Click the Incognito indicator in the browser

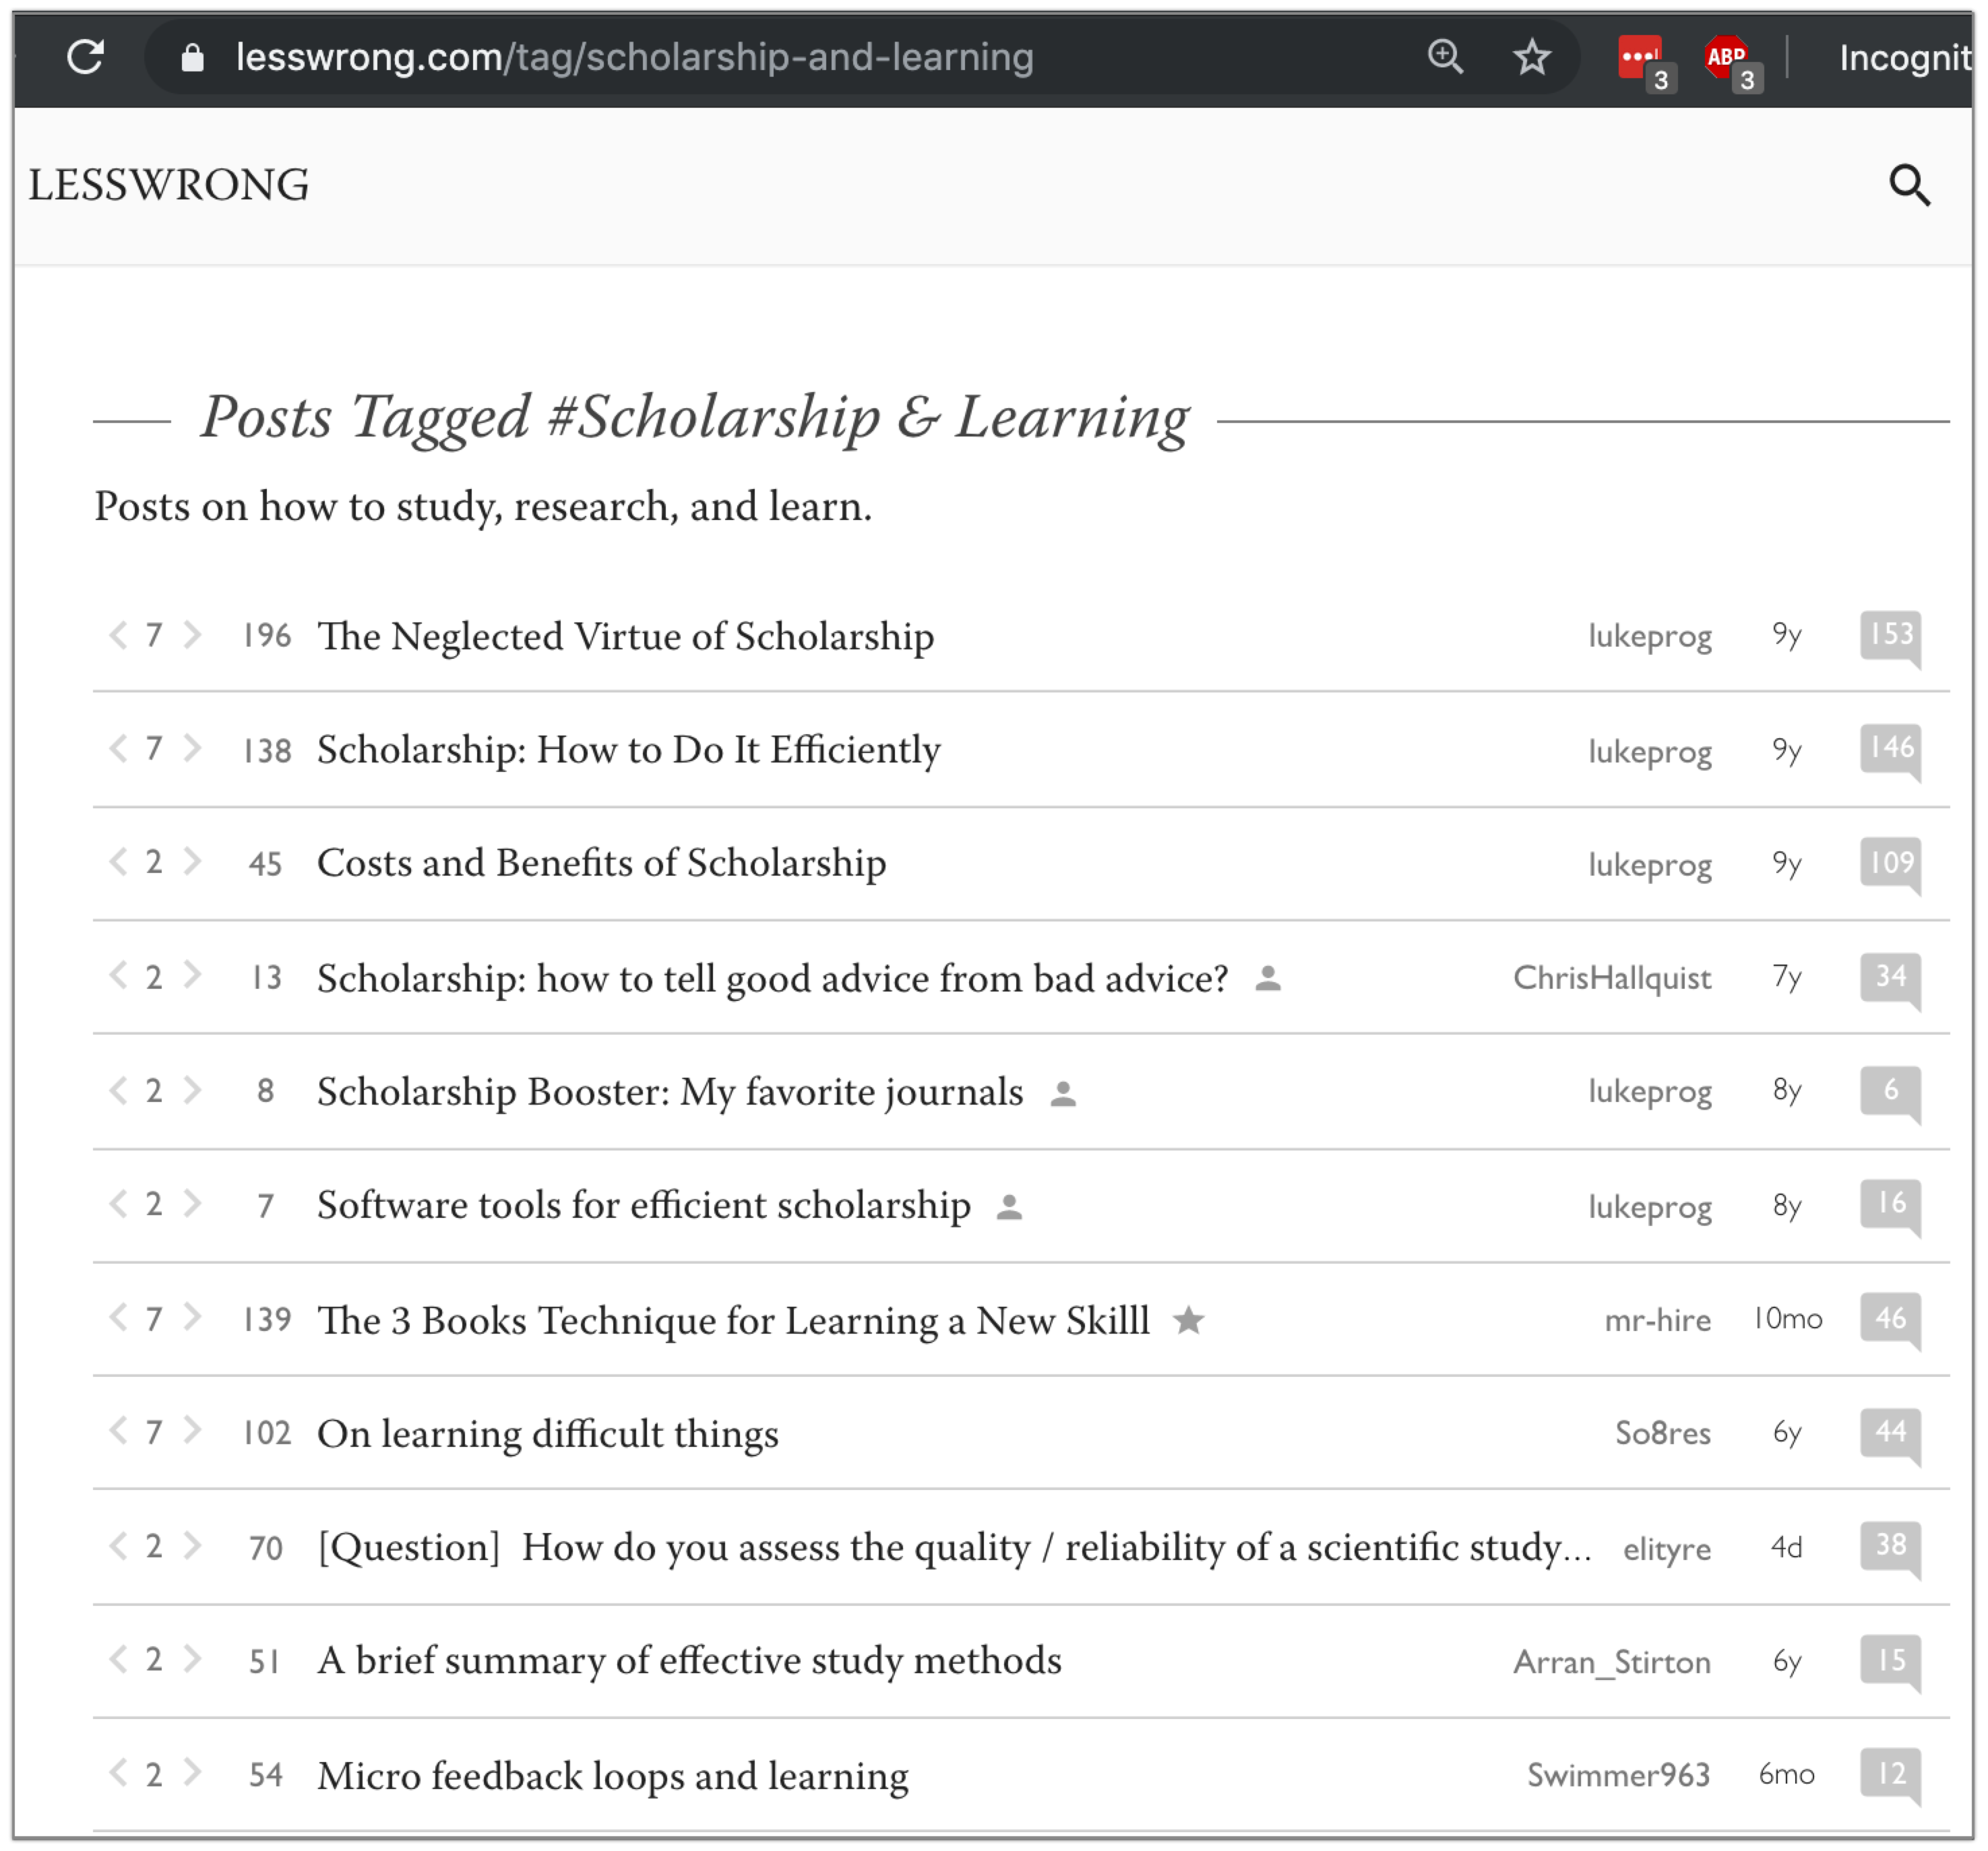pos(1905,58)
